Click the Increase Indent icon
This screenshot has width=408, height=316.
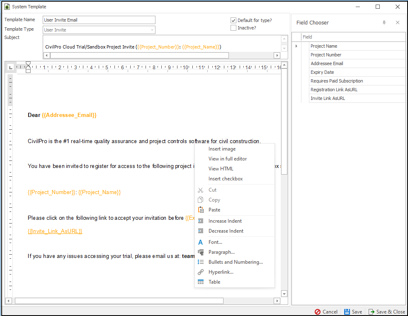201,221
